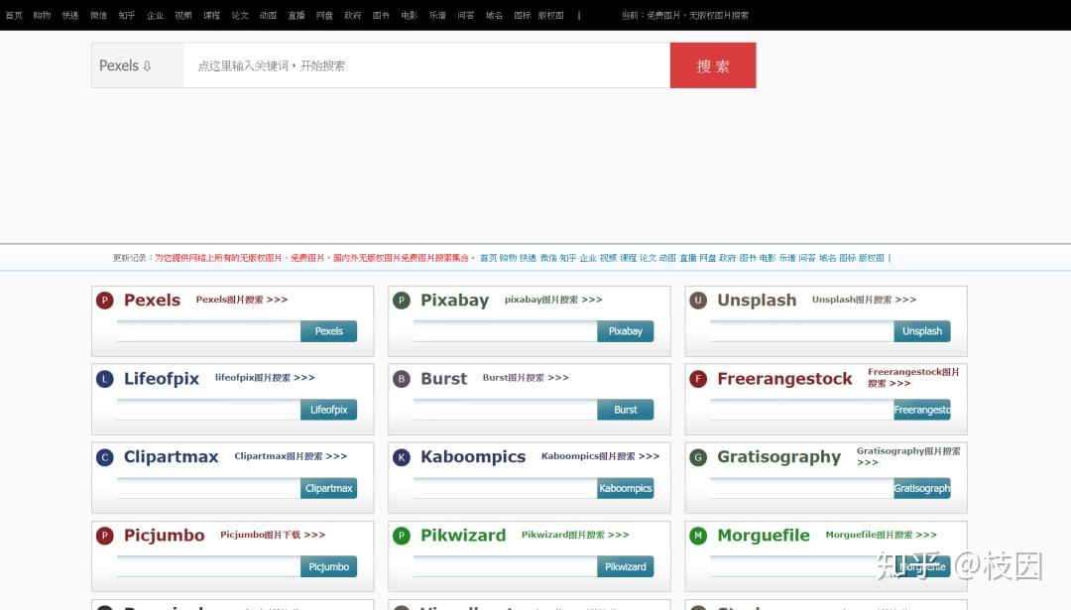
Task: Click the Clipartmax card title
Action: pyautogui.click(x=171, y=457)
